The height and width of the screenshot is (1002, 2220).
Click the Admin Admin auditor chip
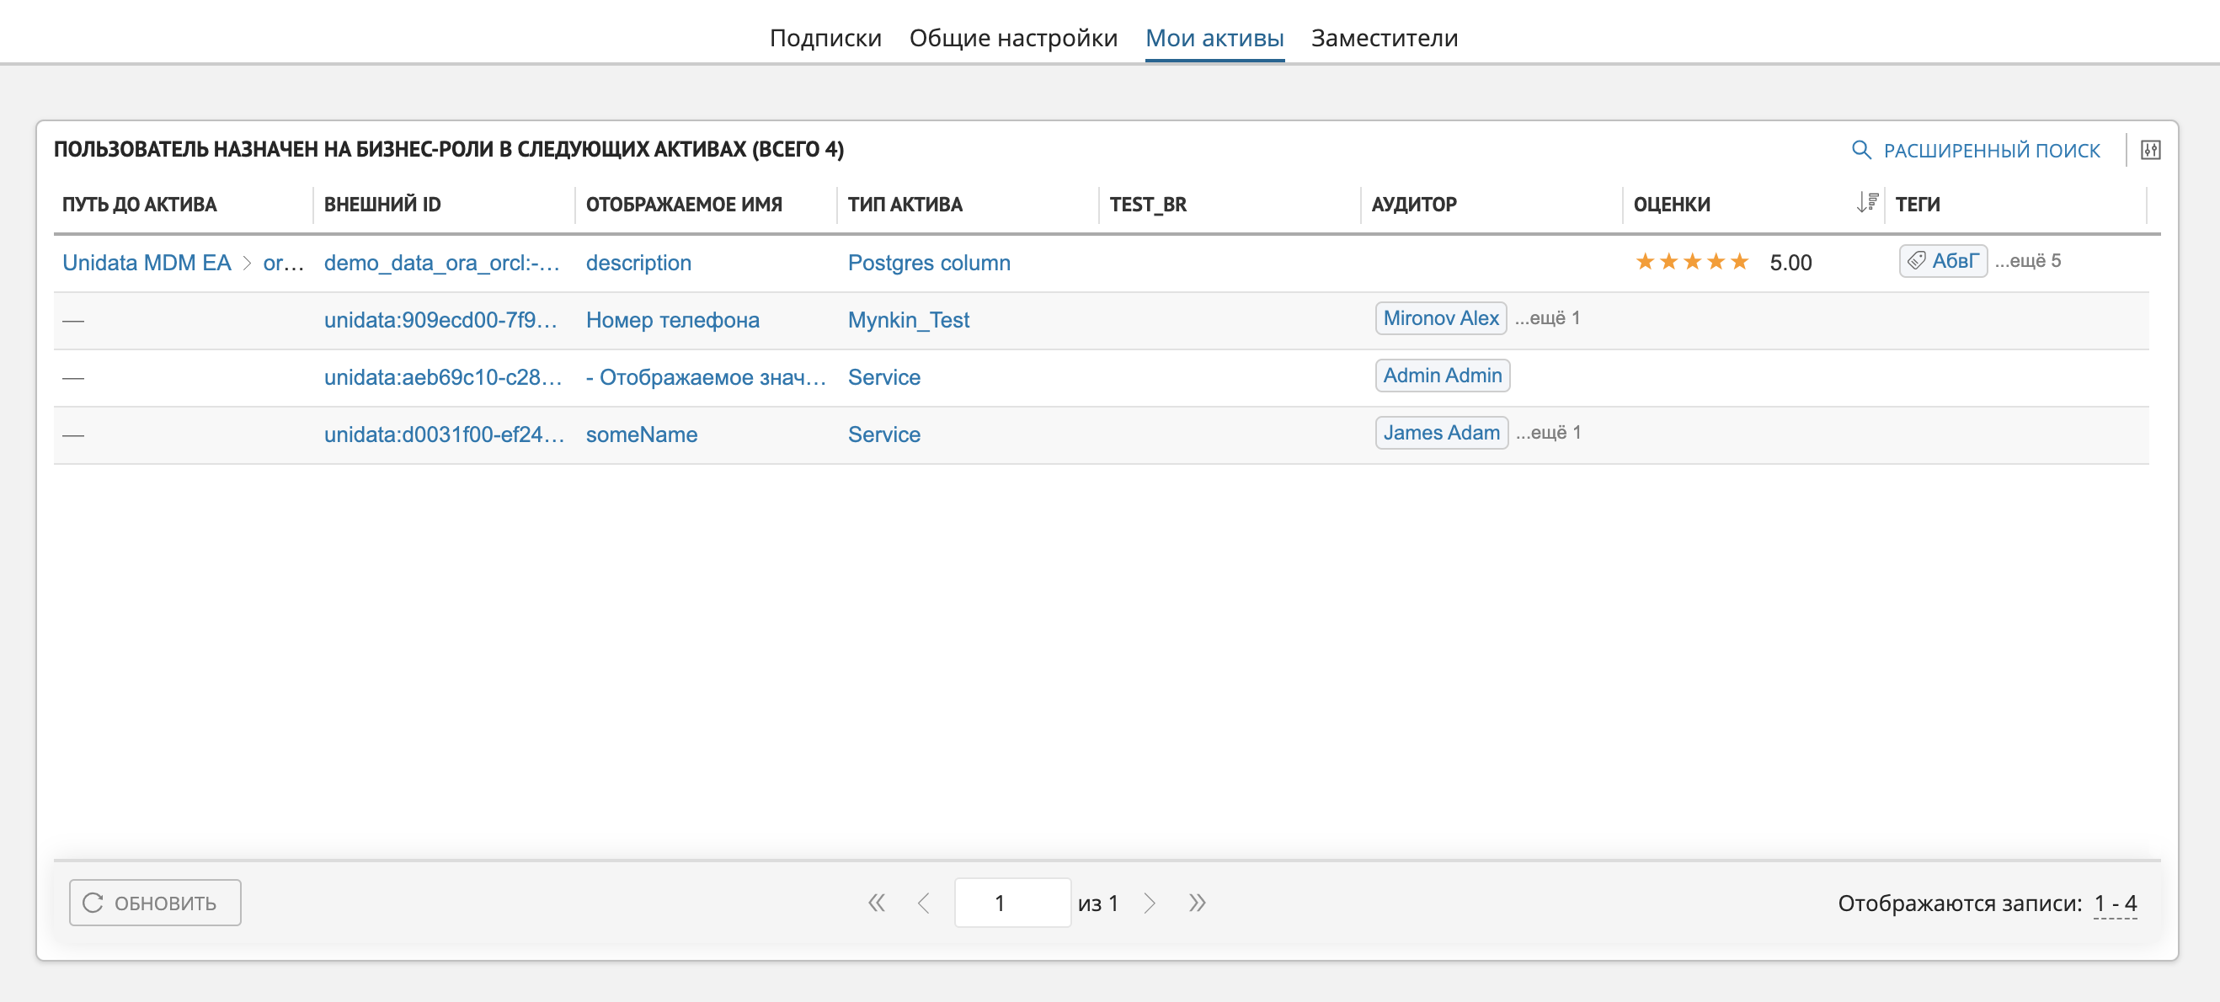pyautogui.click(x=1442, y=376)
